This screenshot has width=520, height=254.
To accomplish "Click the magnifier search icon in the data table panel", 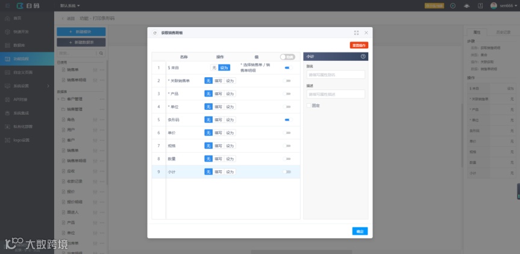I will click(101, 53).
